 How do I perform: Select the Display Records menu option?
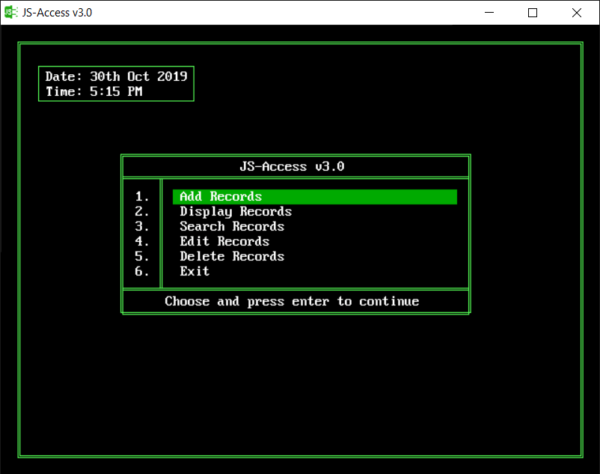click(x=234, y=211)
